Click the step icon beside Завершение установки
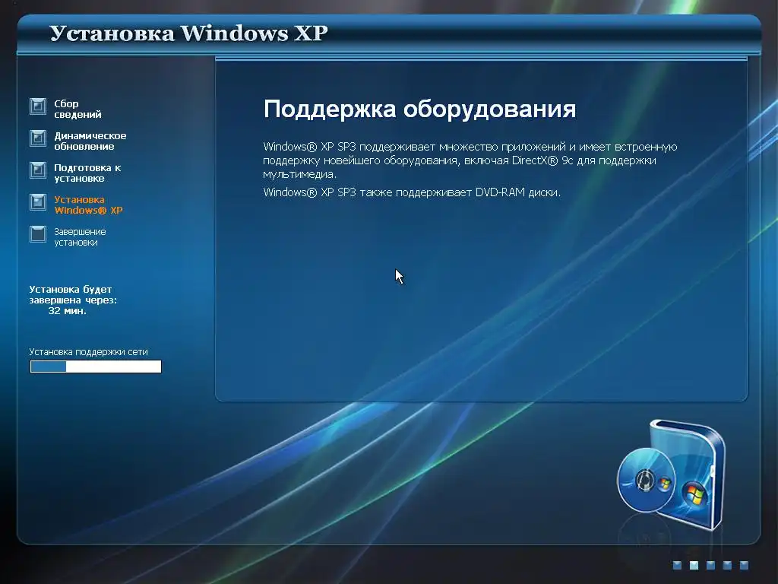Viewport: 778px width, 584px height. click(x=38, y=234)
